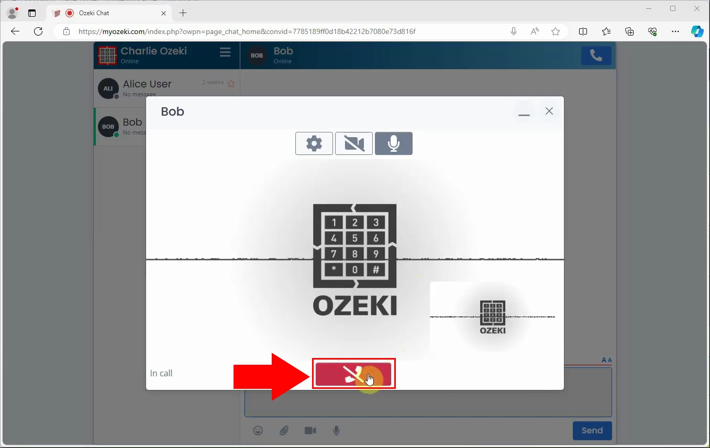
Task: Add this page to favorites
Action: coord(556,31)
